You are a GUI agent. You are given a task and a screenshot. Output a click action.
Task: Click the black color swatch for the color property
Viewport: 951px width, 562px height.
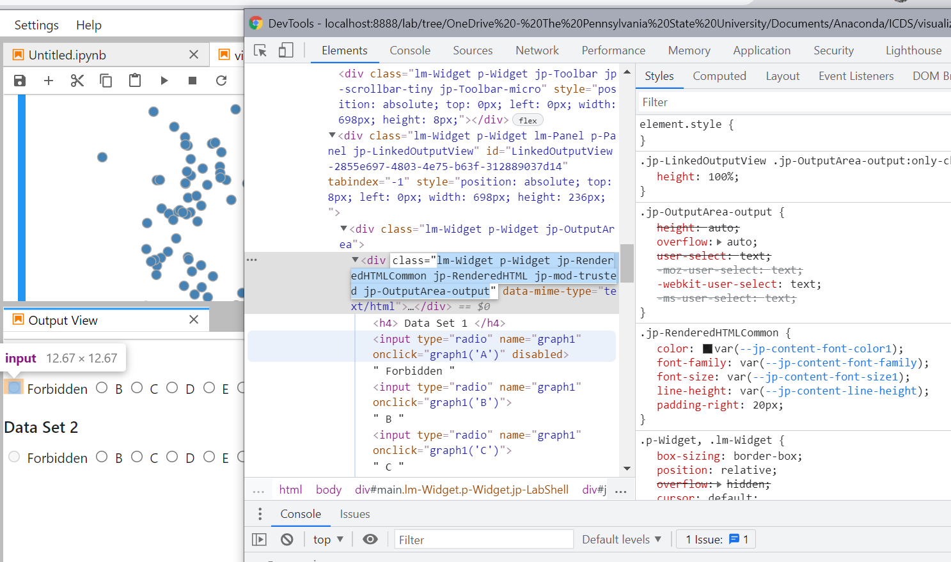point(707,349)
